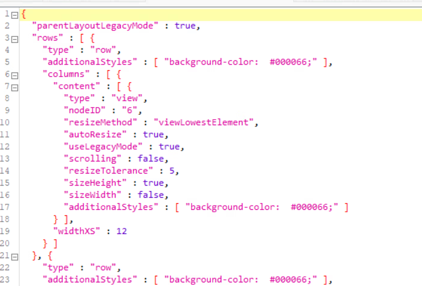Viewport: 422px width, 286px height.
Task: Click line number 13 in the gutter
Action: click(7, 159)
